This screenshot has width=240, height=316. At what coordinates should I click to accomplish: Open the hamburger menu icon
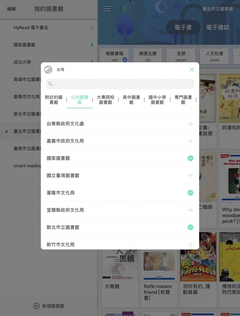[x=107, y=9]
